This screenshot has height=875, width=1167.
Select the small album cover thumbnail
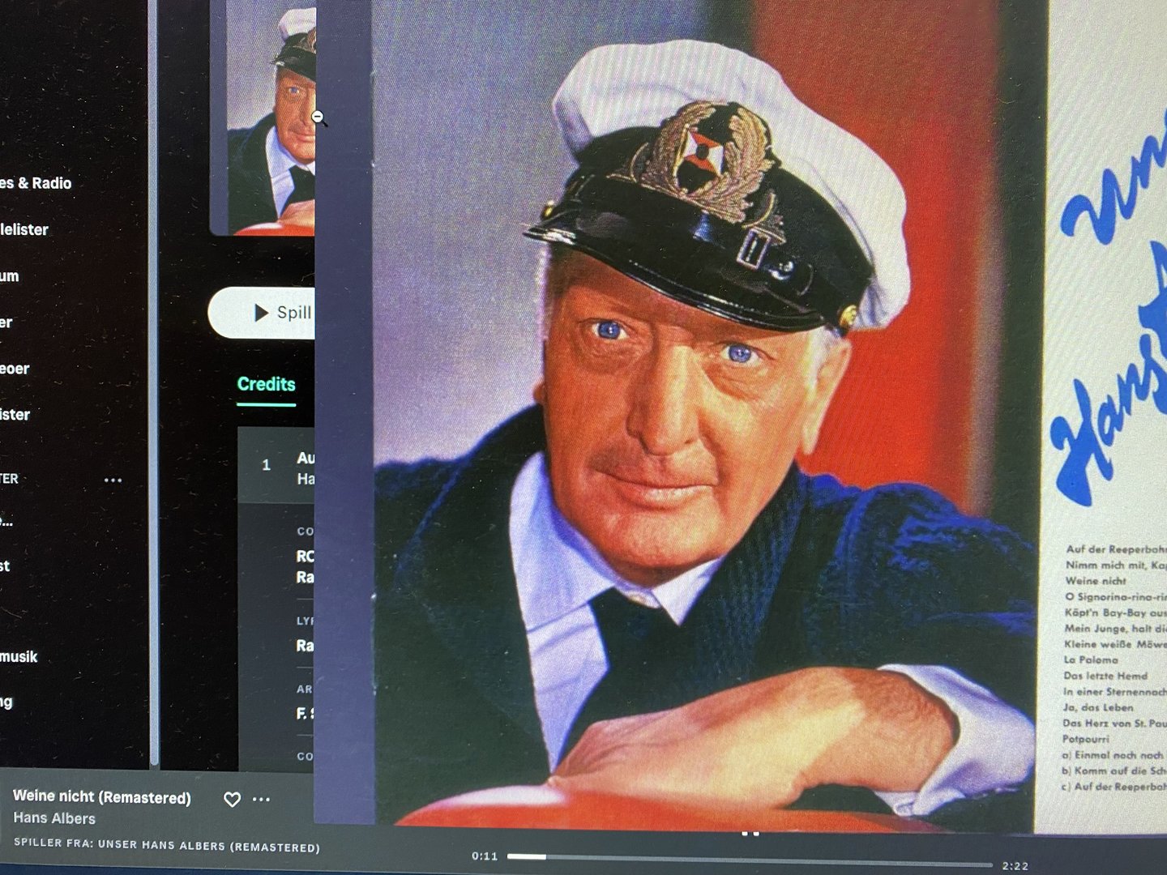(263, 117)
